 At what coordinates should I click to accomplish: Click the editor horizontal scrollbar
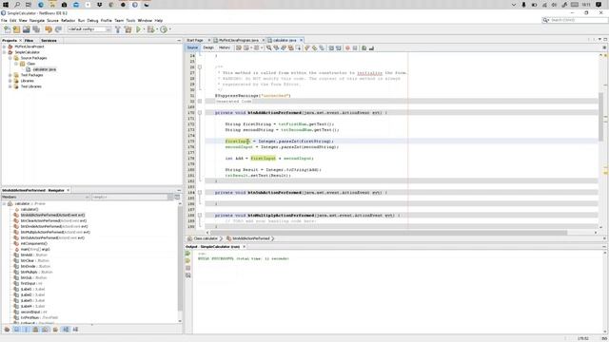[388, 232]
